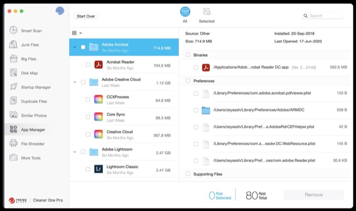Open Startup Manager in sidebar
Screen dimensions: 356x211
(x=35, y=87)
